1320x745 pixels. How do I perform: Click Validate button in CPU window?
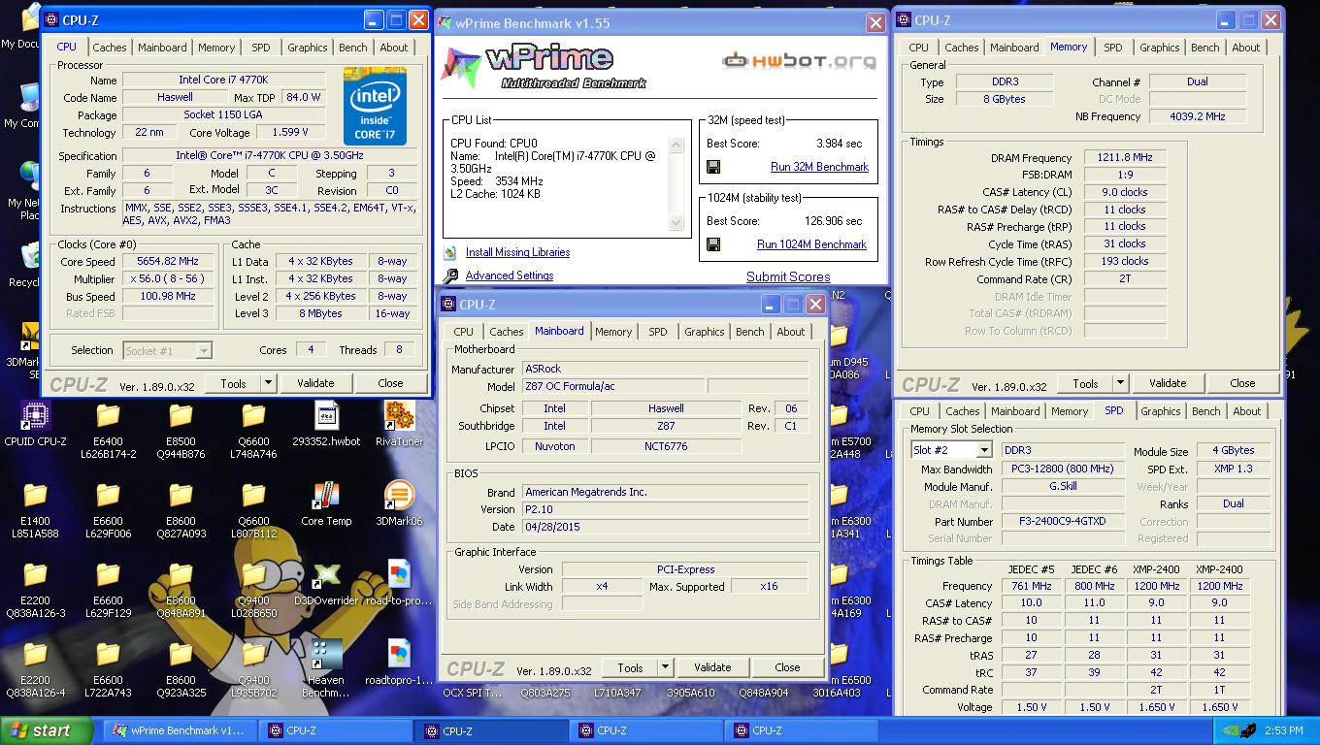click(x=315, y=383)
